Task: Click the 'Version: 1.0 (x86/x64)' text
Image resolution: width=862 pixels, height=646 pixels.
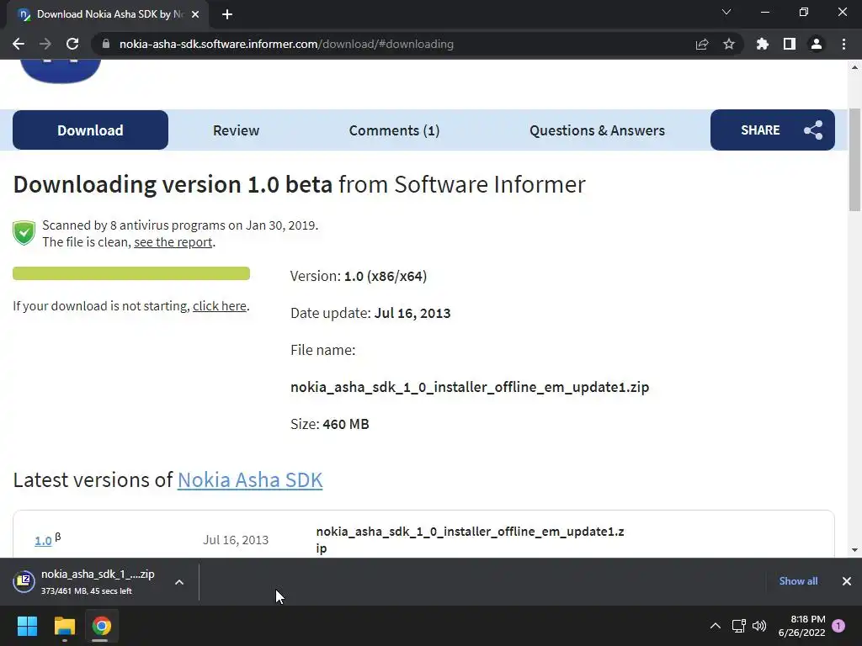Action: coord(359,276)
